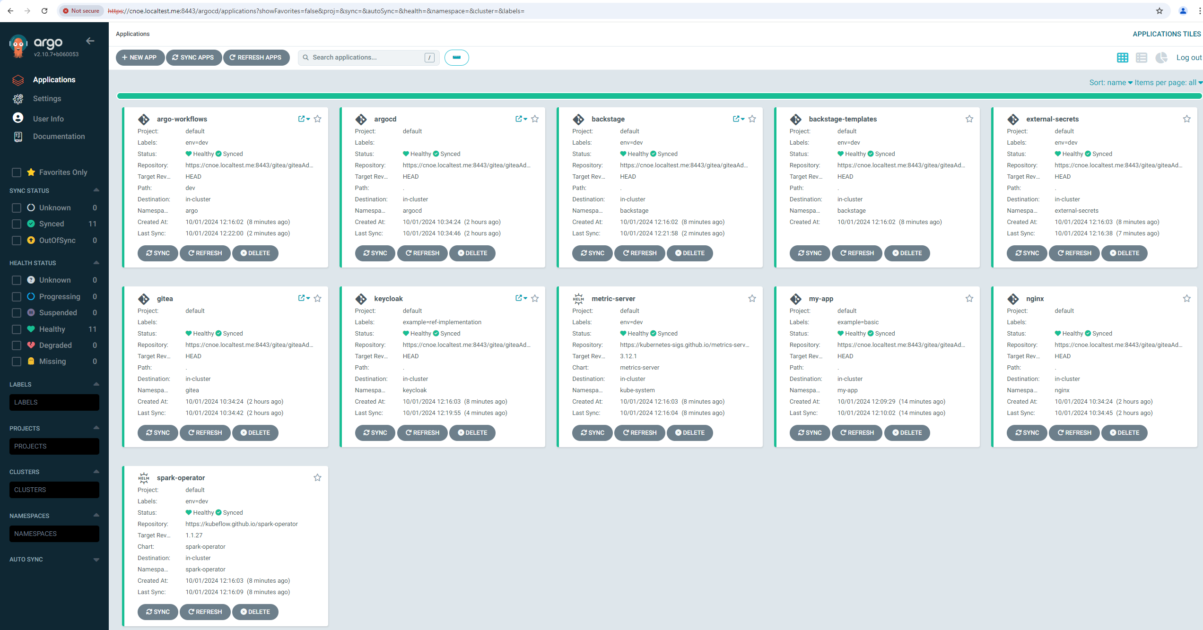Switch to the list view icon
The width and height of the screenshot is (1203, 630).
[1142, 58]
